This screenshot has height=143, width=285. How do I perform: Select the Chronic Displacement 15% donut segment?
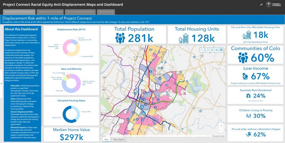(x=75, y=42)
